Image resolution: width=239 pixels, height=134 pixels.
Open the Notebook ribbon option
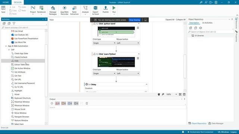(x=41, y=10)
